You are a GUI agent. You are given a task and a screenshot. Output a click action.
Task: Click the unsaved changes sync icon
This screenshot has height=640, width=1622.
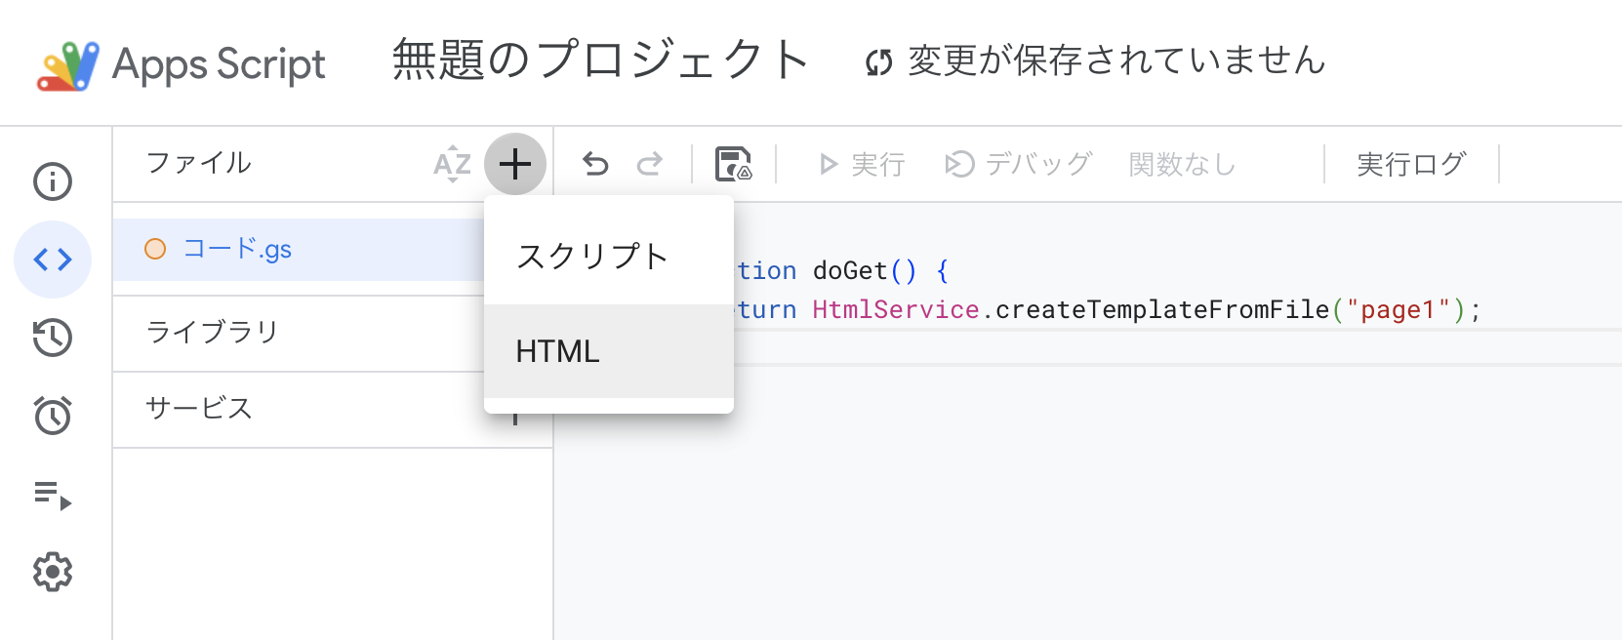(879, 62)
